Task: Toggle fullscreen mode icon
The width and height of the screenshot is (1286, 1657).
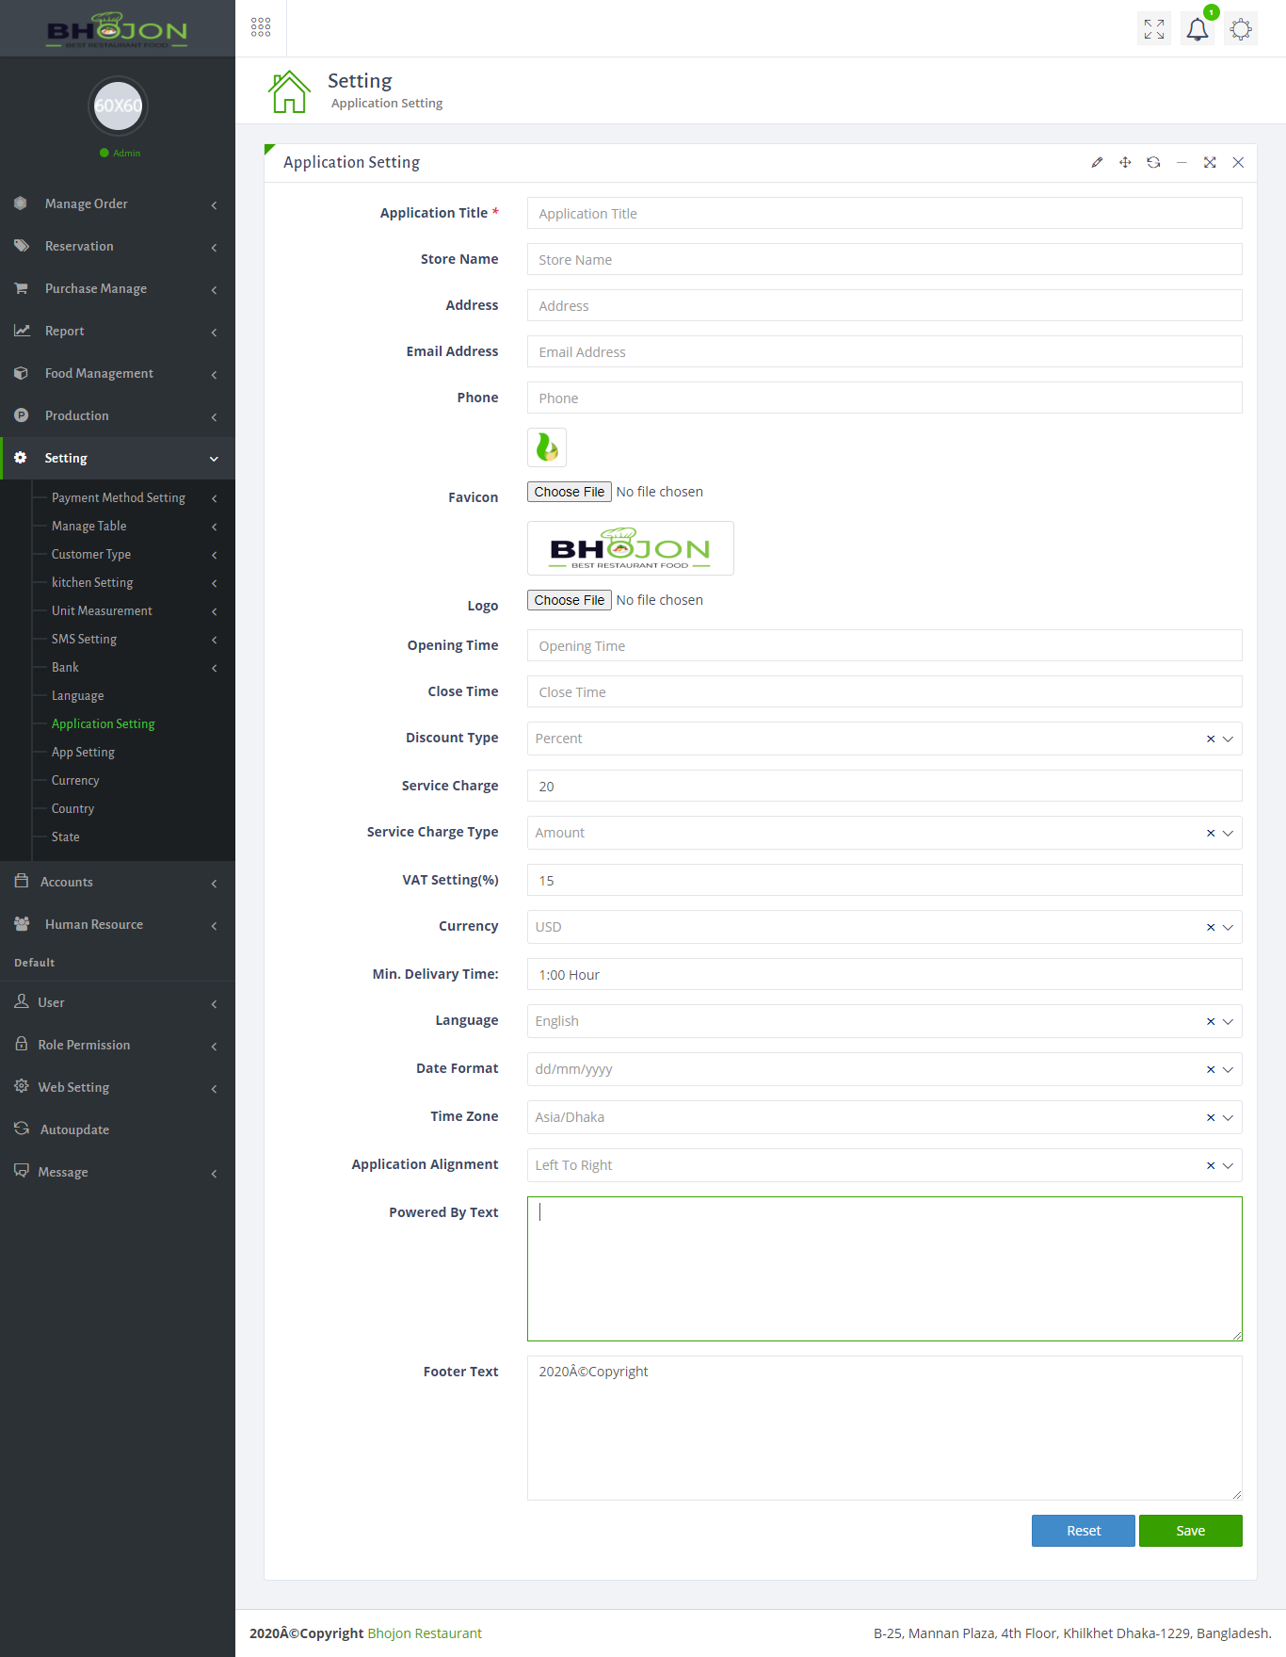Action: (1154, 29)
